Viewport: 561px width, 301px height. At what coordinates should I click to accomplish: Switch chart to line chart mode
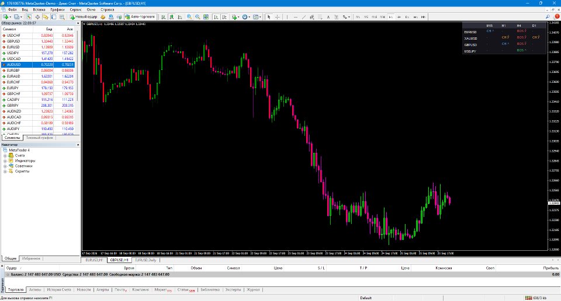[x=179, y=17]
